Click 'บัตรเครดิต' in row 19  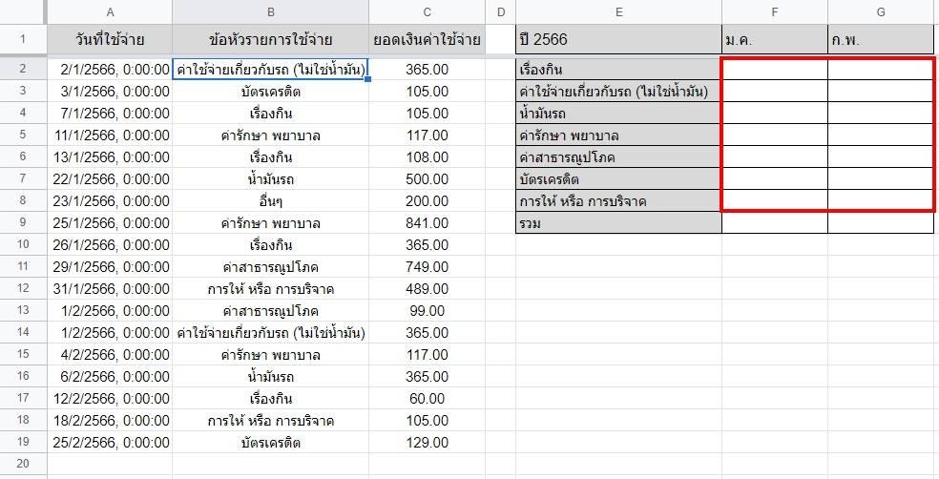tap(271, 443)
